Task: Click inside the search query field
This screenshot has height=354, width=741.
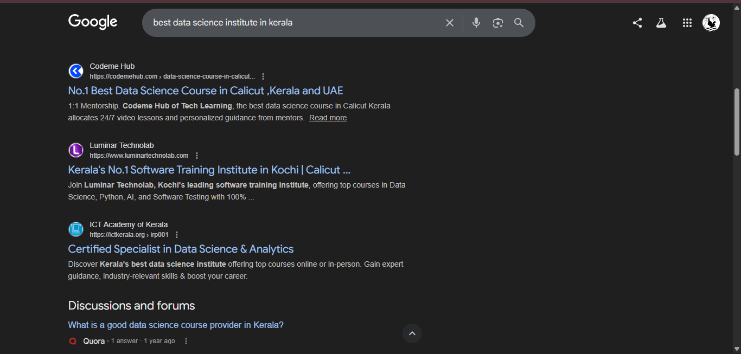Action: 293,23
